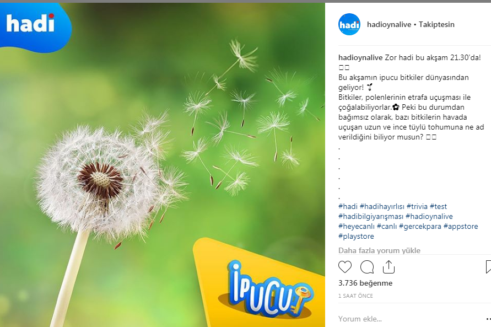The image size is (491, 327).
Task: Click the dandelion post image
Action: click(163, 165)
